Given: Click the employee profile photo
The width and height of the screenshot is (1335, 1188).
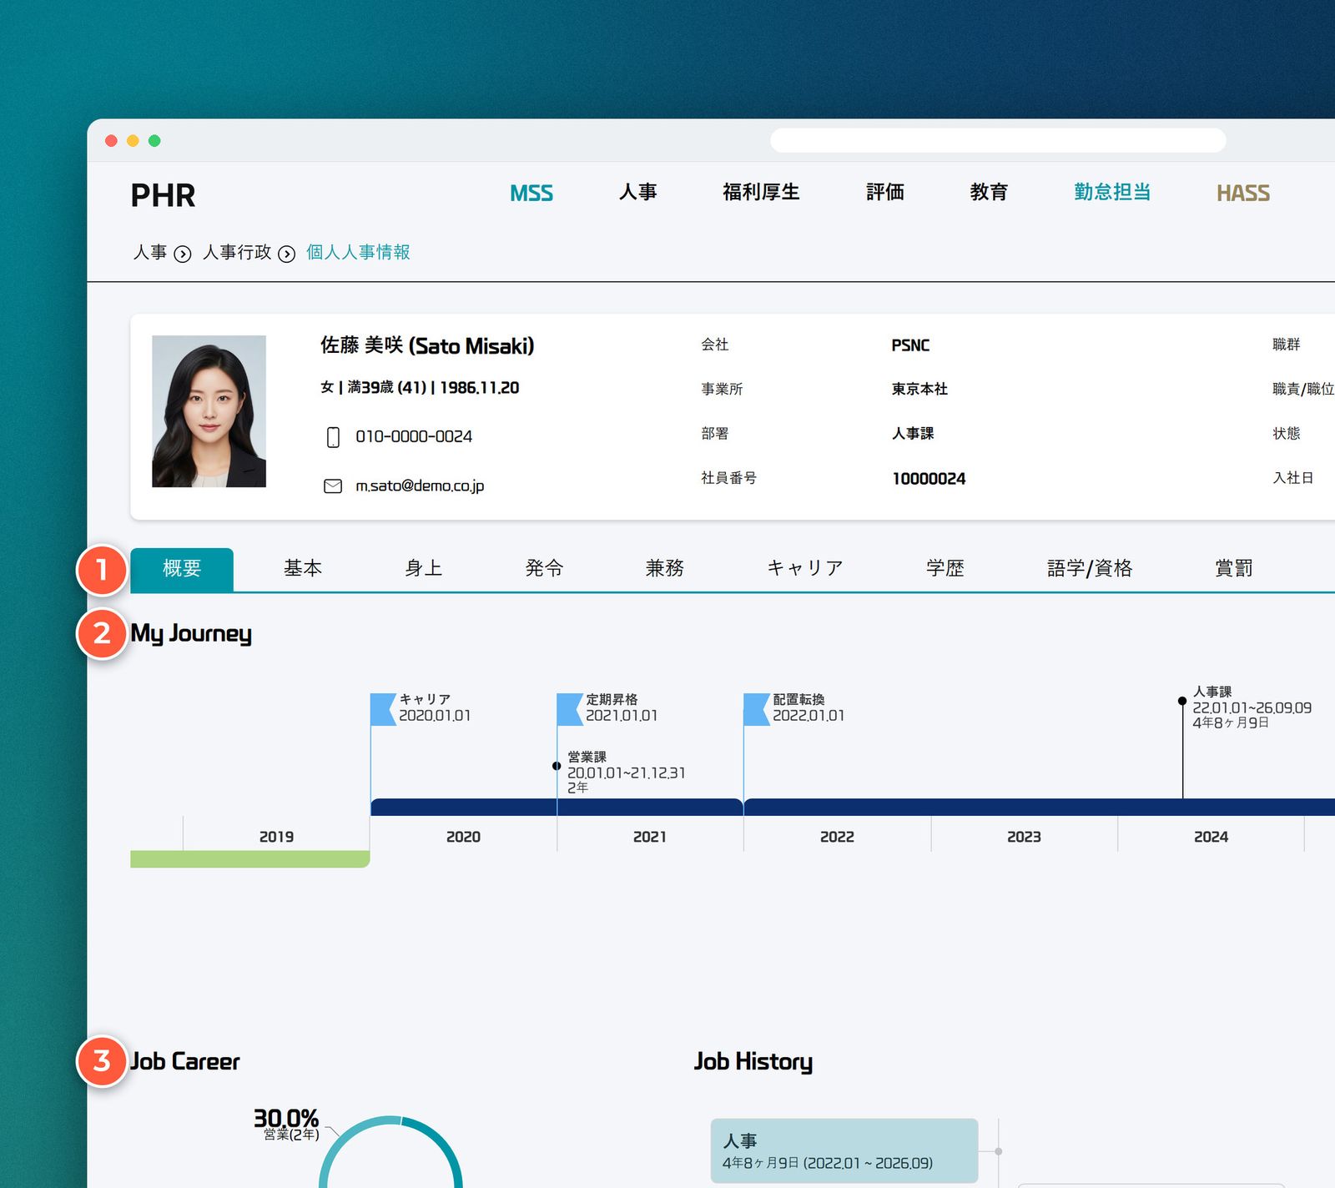Looking at the screenshot, I should pyautogui.click(x=209, y=411).
